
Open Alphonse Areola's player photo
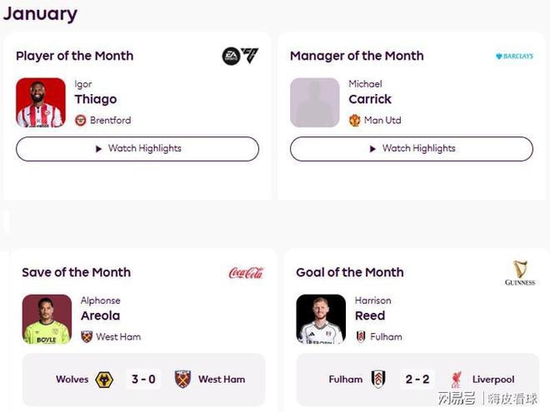pyautogui.click(x=47, y=319)
